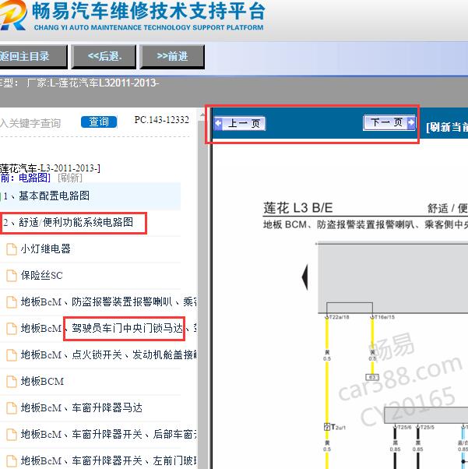Click the blue 查询 search button
Viewport: 468px width, 469px height.
point(99,122)
